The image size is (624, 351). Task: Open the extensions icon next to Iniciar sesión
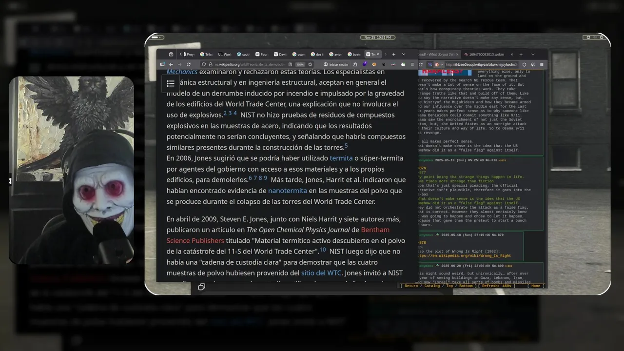355,64
